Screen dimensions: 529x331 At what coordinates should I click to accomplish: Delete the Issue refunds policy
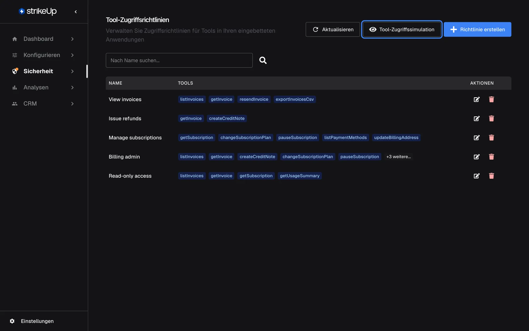[491, 119]
